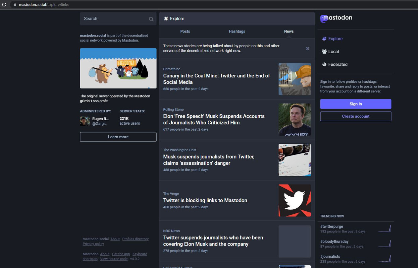Click The Verge source label
Image resolution: width=418 pixels, height=268 pixels.
tap(171, 194)
